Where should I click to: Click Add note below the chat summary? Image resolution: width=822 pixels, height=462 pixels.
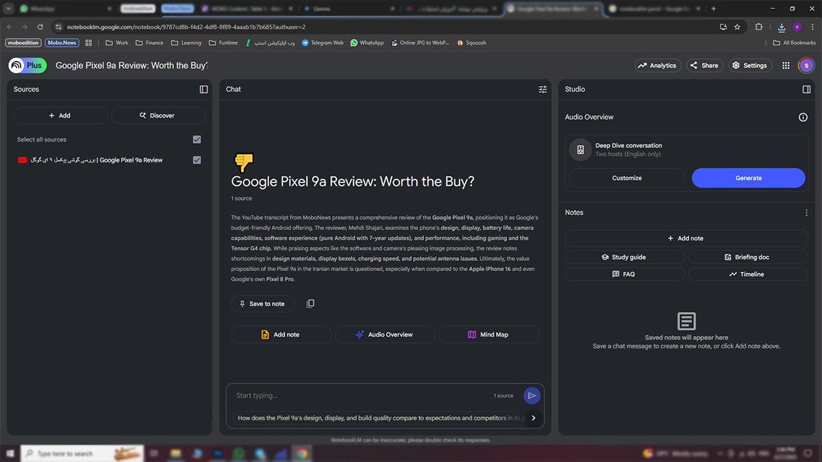pyautogui.click(x=282, y=335)
